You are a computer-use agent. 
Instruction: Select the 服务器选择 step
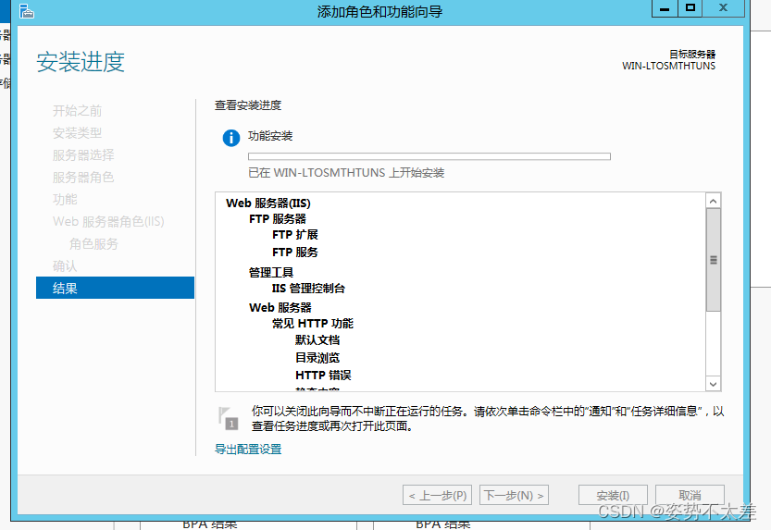(83, 155)
